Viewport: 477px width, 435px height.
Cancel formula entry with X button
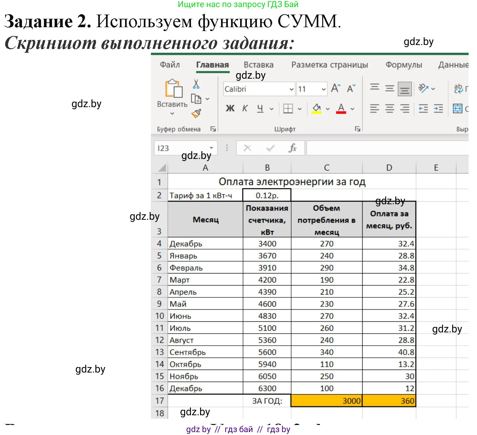click(248, 148)
